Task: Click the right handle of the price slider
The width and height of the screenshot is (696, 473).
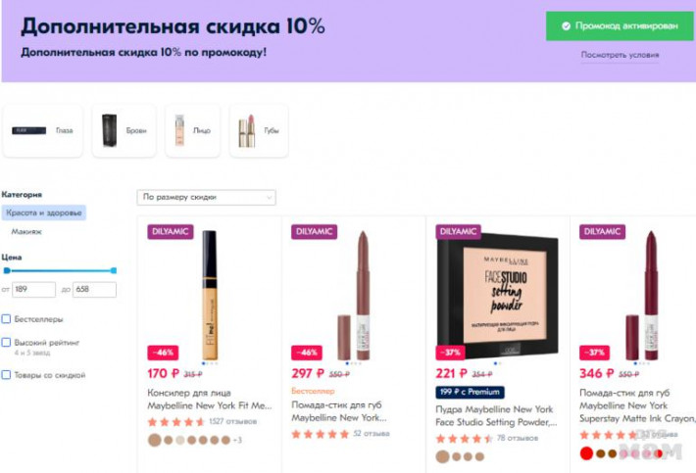Action: (x=114, y=270)
